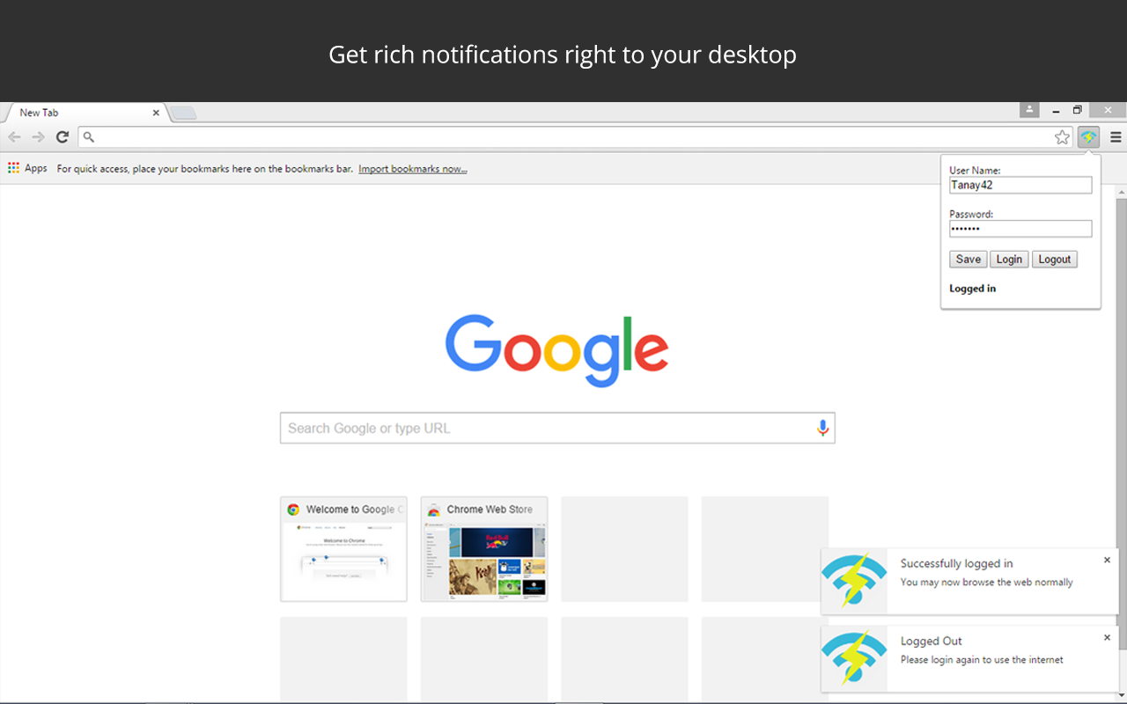Open the Apps grid icon on bookmarks bar
1127x704 pixels.
coord(13,167)
